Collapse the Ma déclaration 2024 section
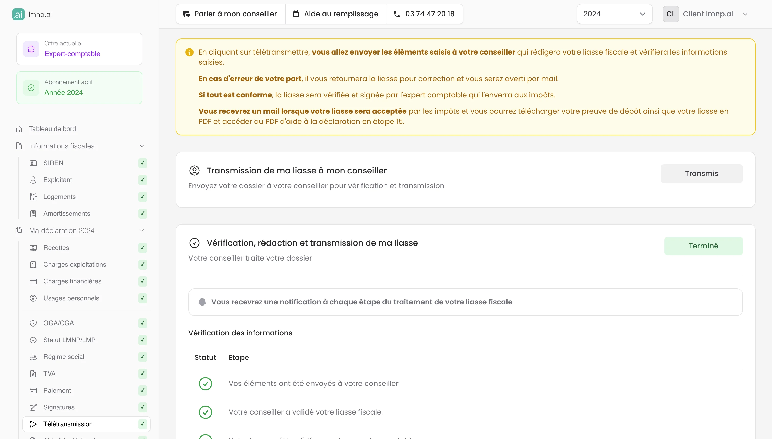This screenshot has width=772, height=439. 142,230
